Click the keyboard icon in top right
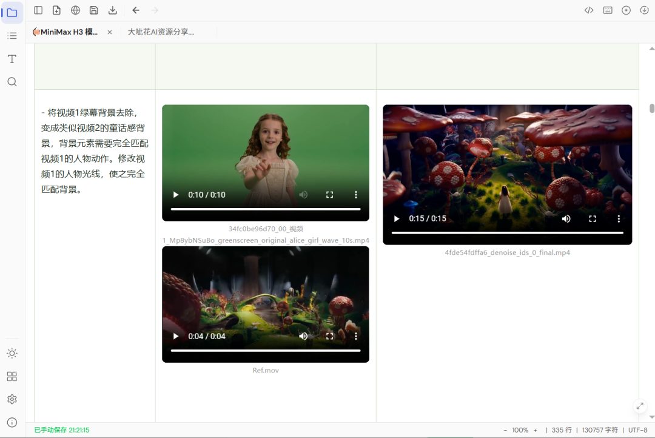This screenshot has width=655, height=438. coord(608,10)
